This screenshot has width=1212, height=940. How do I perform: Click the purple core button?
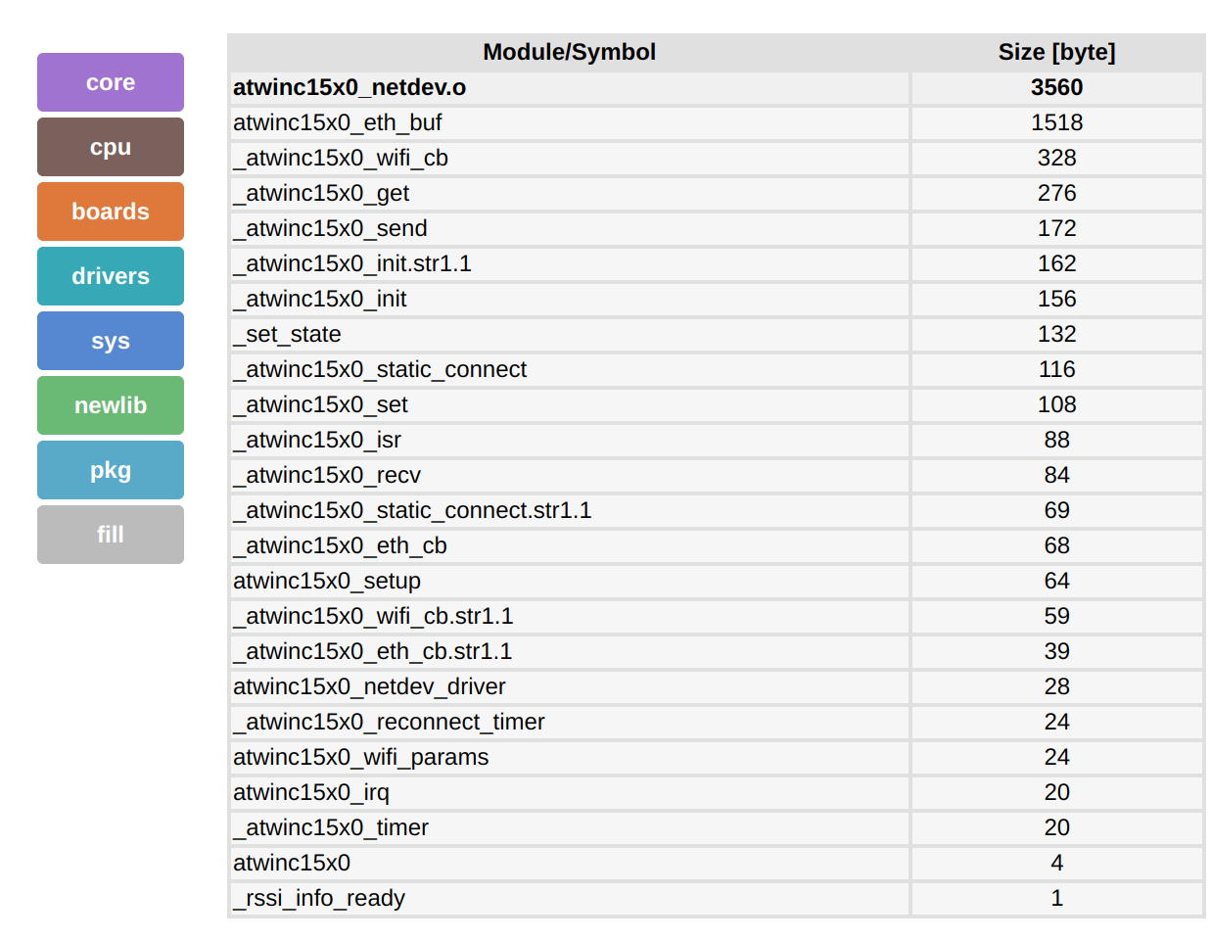111,82
